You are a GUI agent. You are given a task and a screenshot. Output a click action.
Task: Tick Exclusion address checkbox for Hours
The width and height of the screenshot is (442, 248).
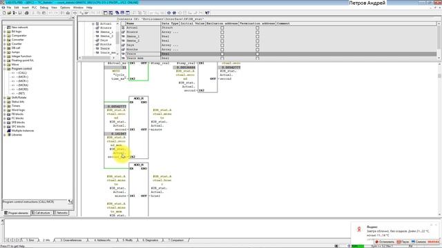222,32
